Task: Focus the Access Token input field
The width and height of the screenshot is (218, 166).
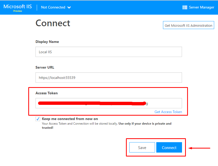Action: [x=109, y=103]
